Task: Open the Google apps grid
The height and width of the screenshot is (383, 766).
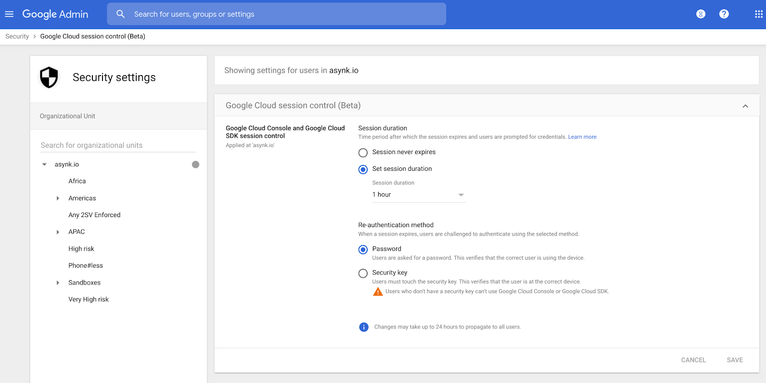Action: pos(759,14)
